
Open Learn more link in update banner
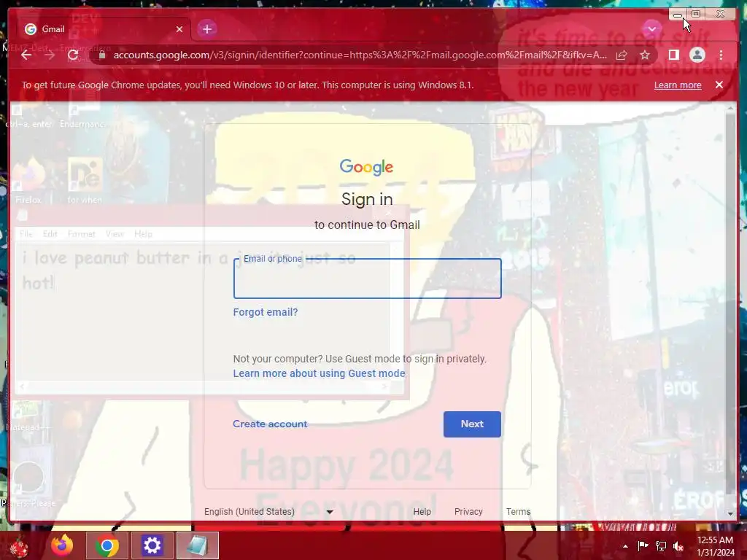pyautogui.click(x=678, y=85)
